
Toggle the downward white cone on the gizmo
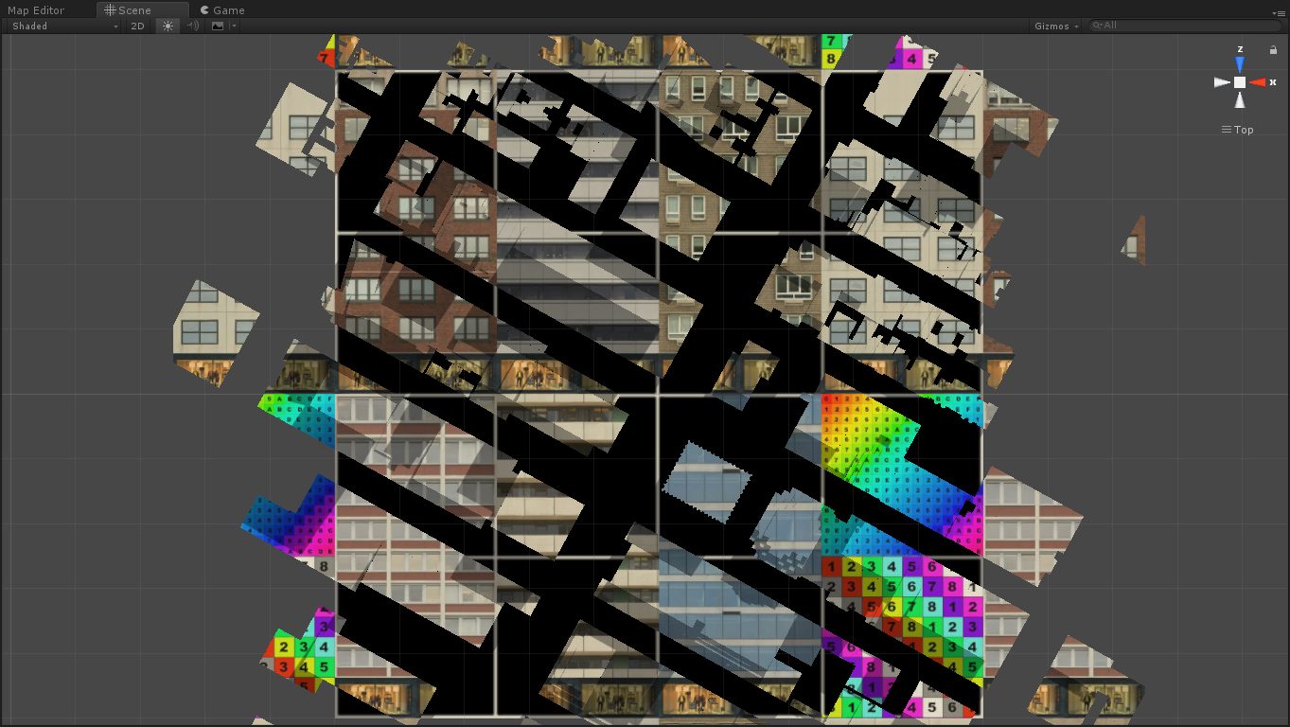1241,100
